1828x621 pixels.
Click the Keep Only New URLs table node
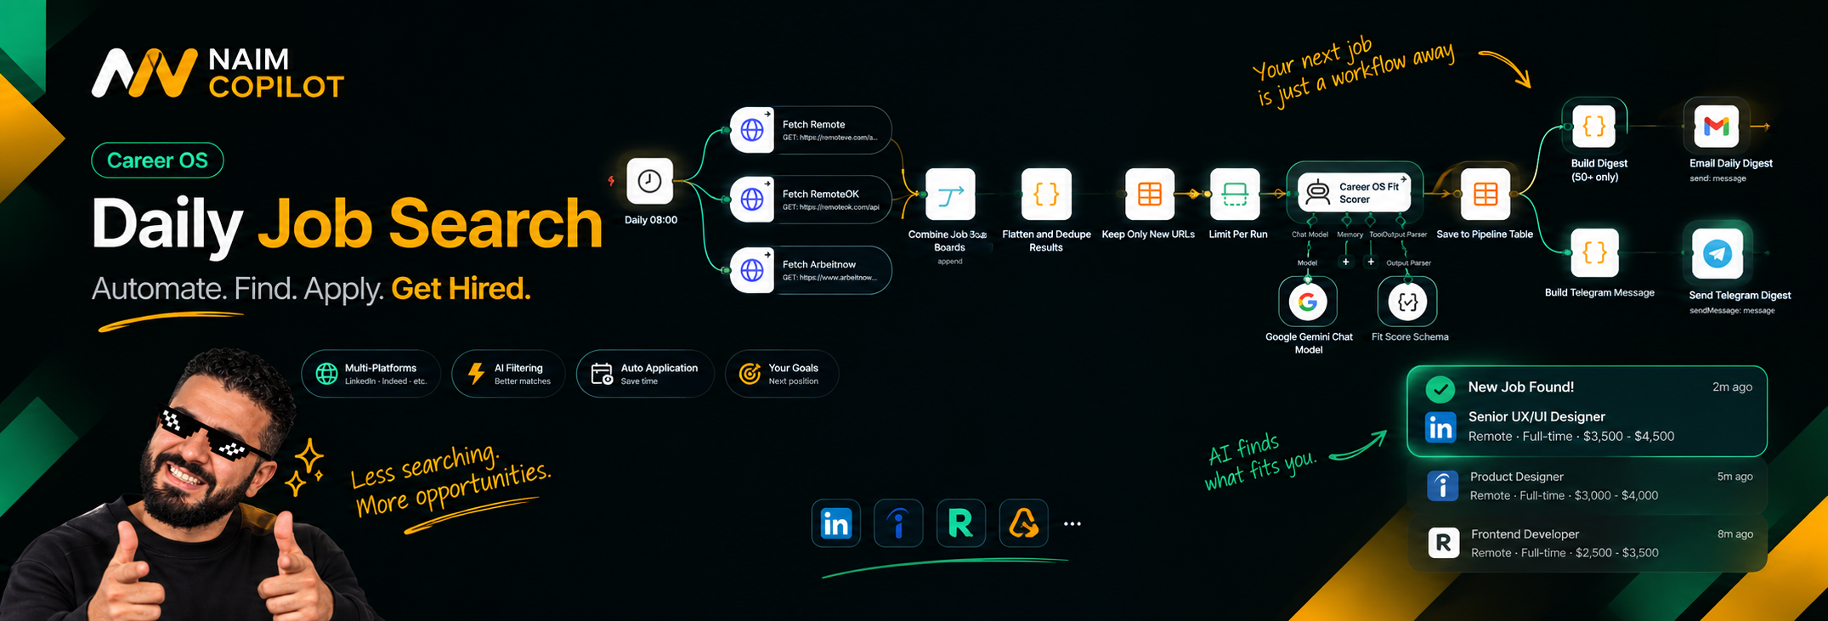(1149, 195)
